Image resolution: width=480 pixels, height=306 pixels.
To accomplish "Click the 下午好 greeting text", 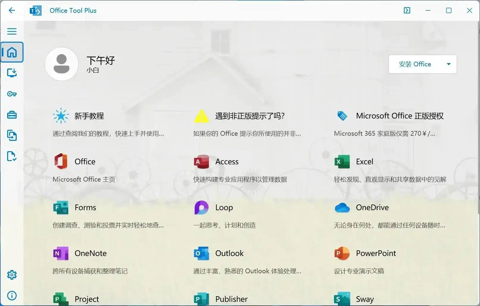I will tap(101, 60).
